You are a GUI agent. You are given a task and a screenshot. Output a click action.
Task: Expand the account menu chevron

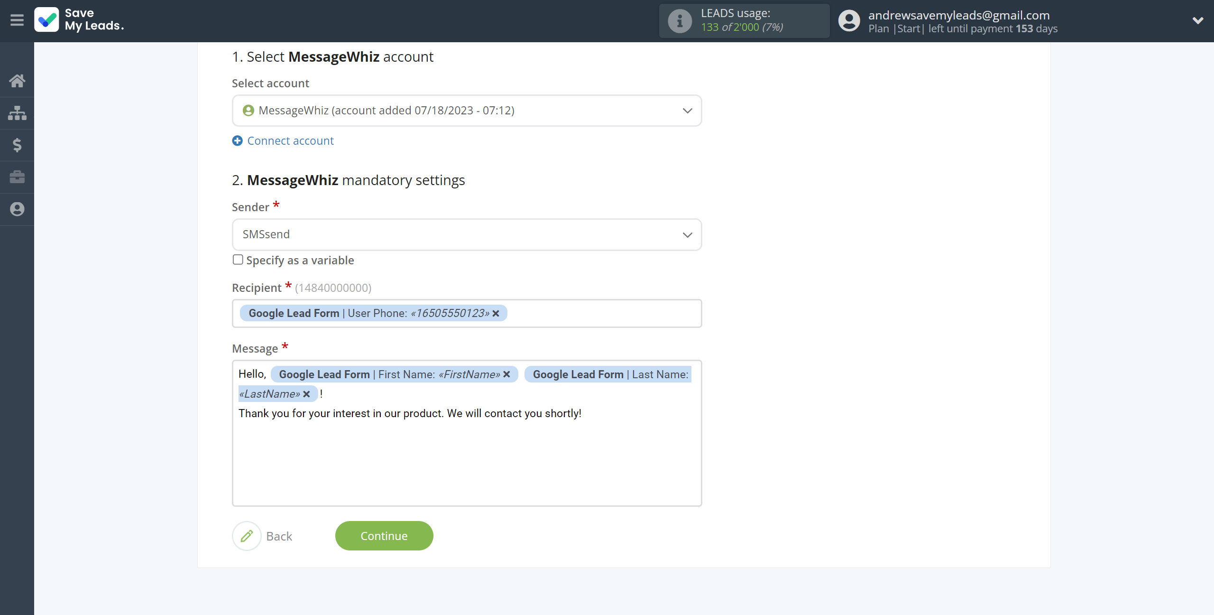(1198, 20)
